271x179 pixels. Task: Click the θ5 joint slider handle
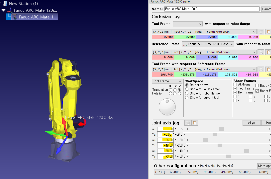(x=247, y=151)
